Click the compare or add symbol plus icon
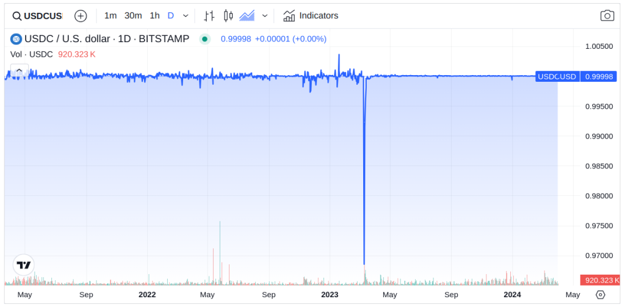 (81, 16)
